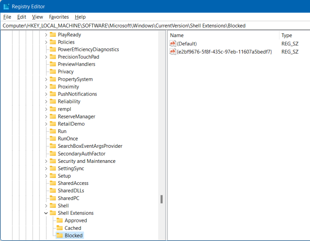Screen dimensions: 310x241
Task: Expand the PropertySystem key
Action: (46, 79)
